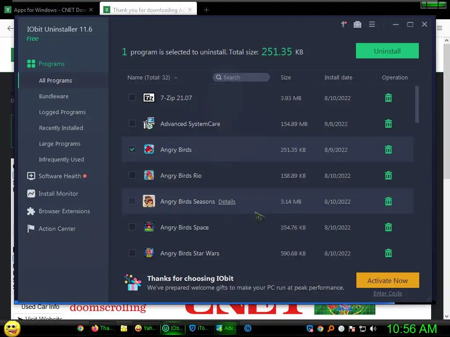Click the trash icon for Angry Birds Space

(388, 227)
